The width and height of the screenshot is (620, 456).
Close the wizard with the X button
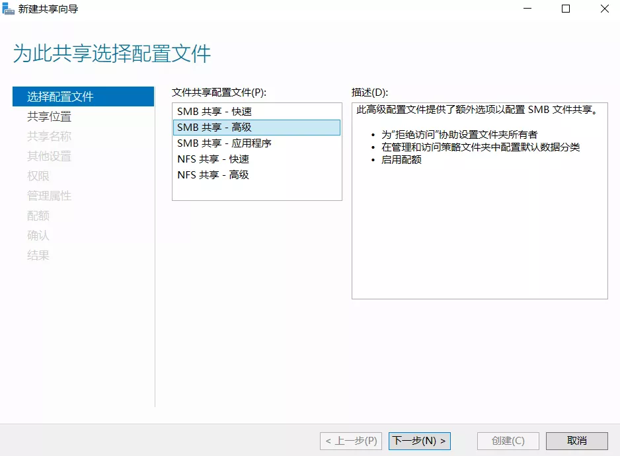[x=604, y=9]
